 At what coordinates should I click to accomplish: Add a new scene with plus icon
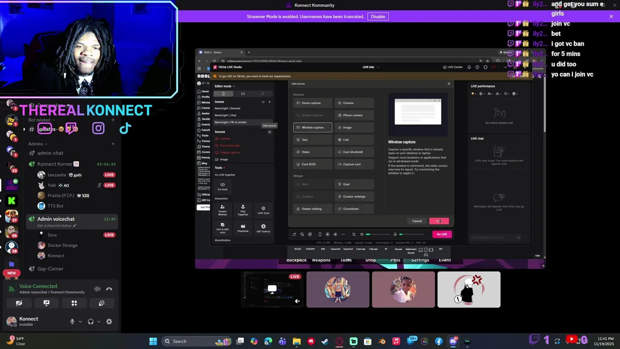pyautogui.click(x=270, y=102)
